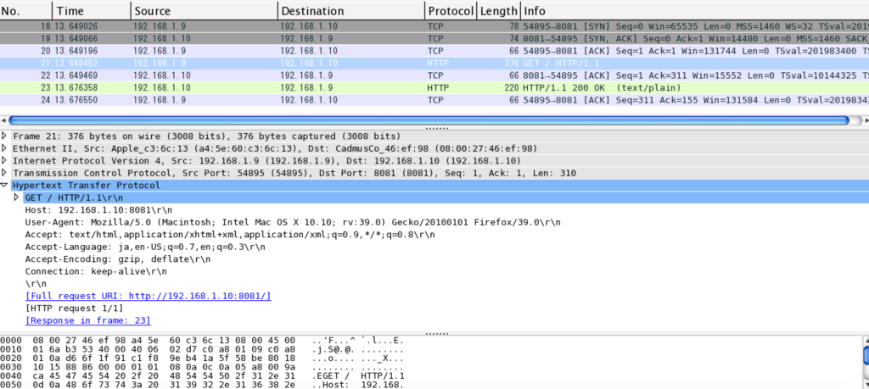Click the hex pane vertical scrollbar
This screenshot has width=869, height=389.
[865, 362]
